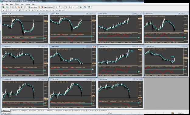
Task: Open the Templates icon
Action: (x=89, y=7)
